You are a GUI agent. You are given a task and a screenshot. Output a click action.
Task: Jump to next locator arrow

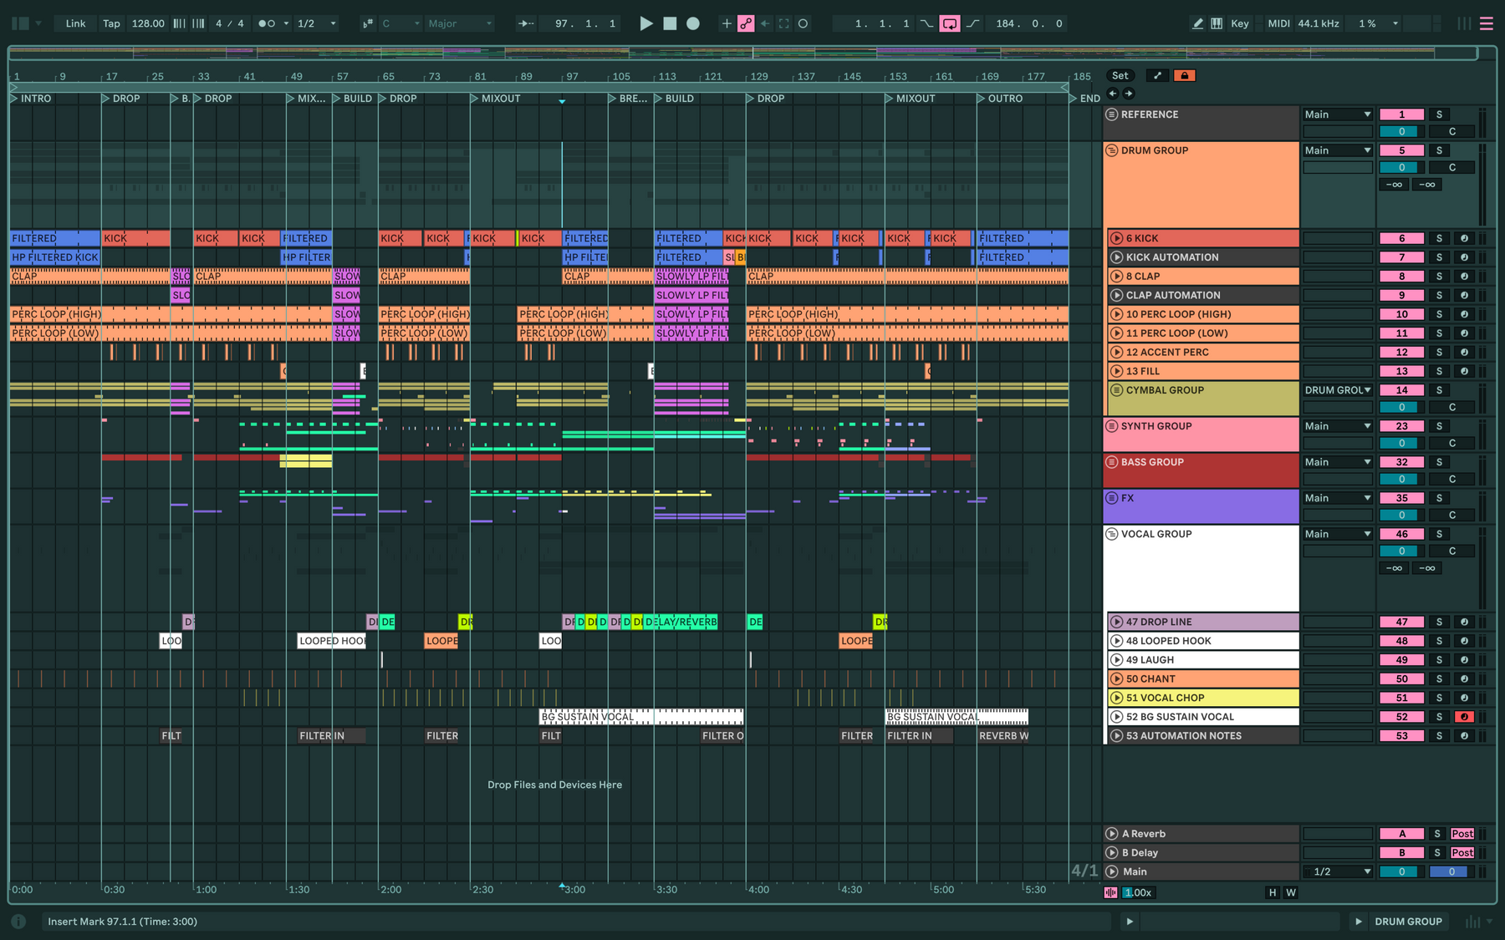[x=1129, y=94]
